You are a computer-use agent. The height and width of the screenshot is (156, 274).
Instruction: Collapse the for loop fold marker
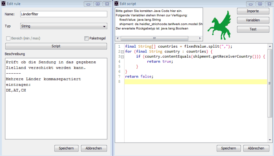[x=122, y=51]
